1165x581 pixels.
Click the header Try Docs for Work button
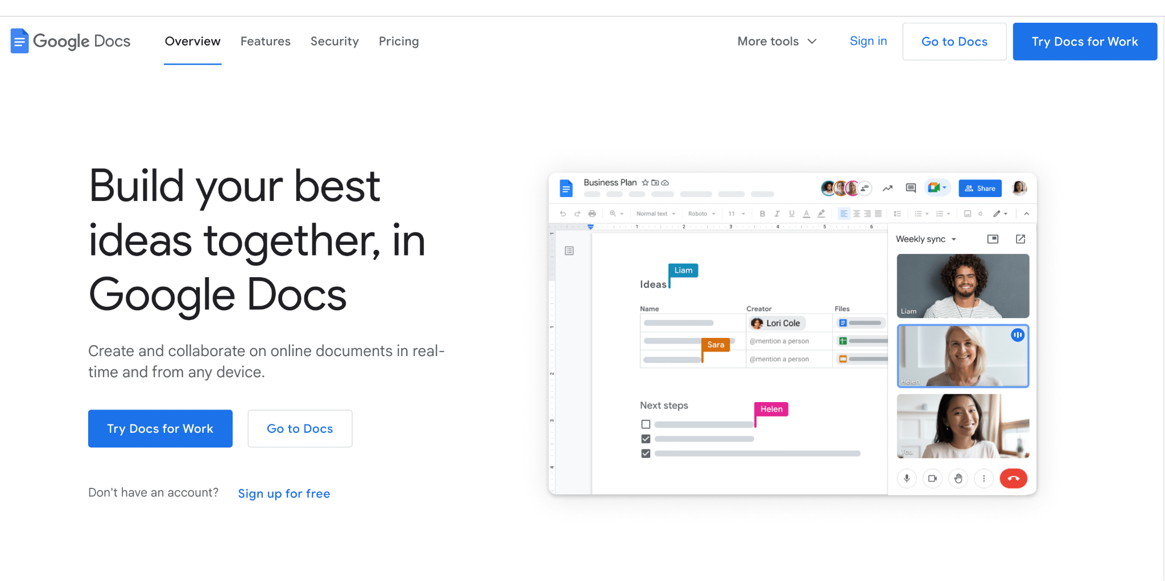tap(1085, 41)
